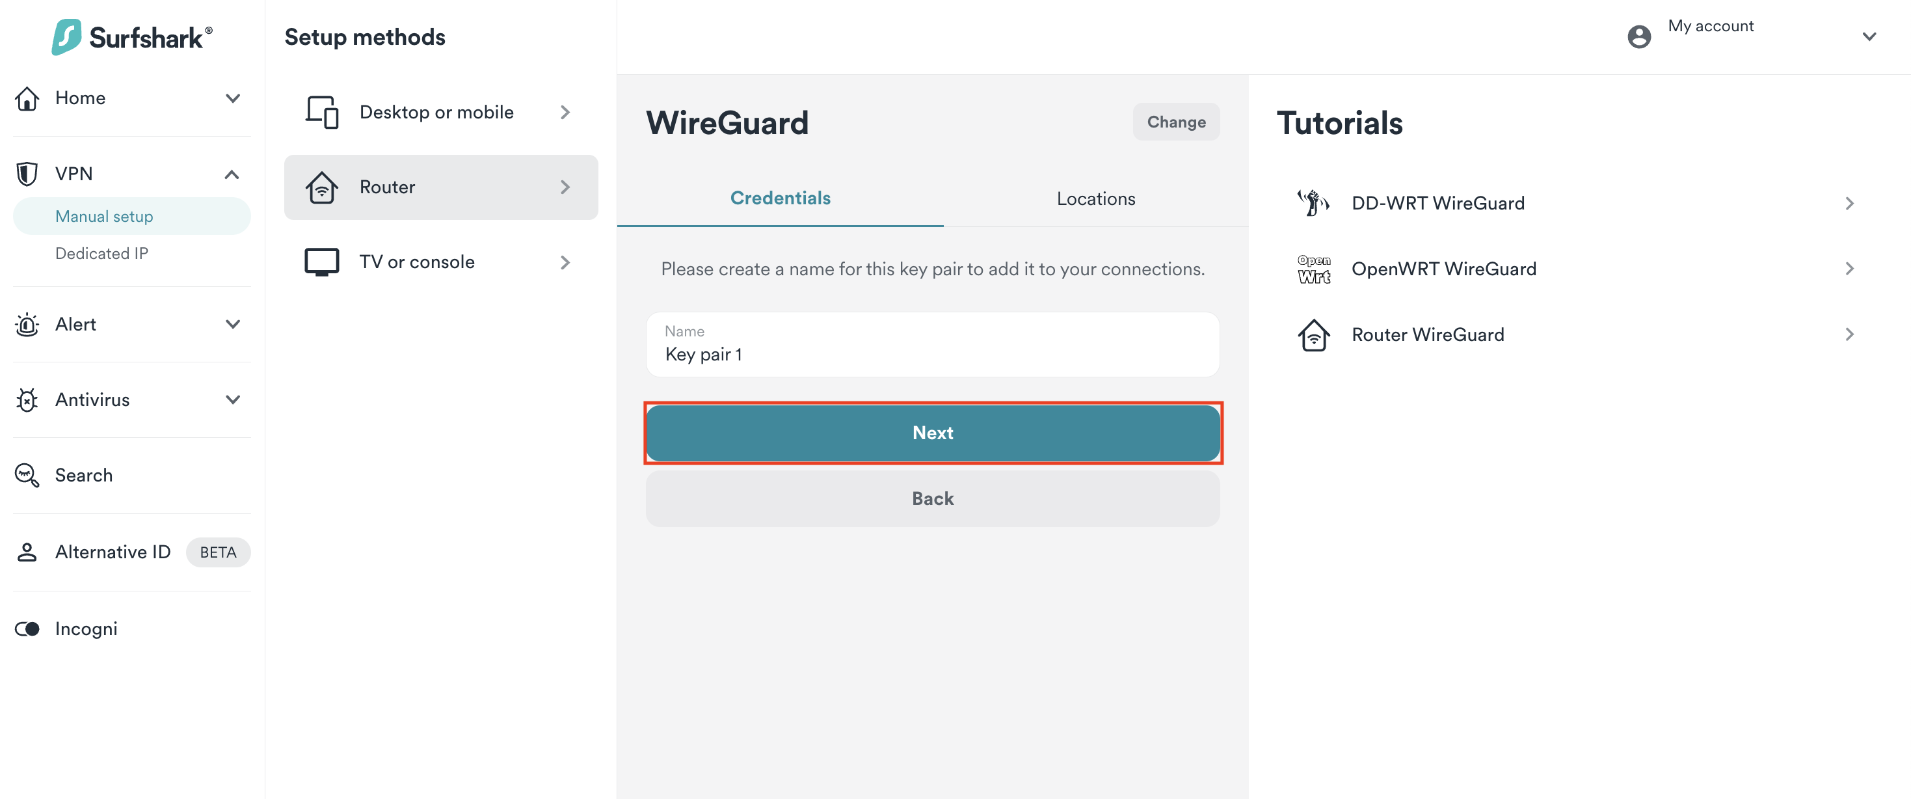Click the VPN shield icon
This screenshot has height=799, width=1911.
[27, 174]
